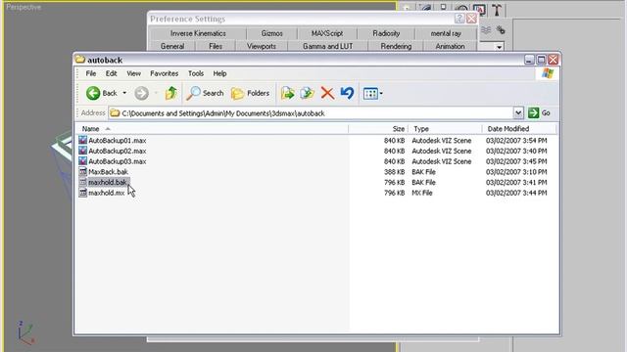The width and height of the screenshot is (627, 352).
Task: Select file maxhold.mx
Action: tap(106, 193)
